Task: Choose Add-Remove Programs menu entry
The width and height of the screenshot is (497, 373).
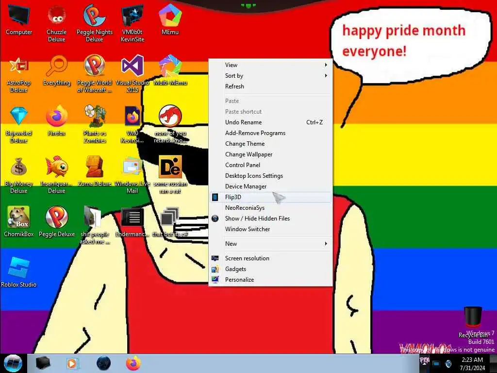Action: (x=270, y=133)
